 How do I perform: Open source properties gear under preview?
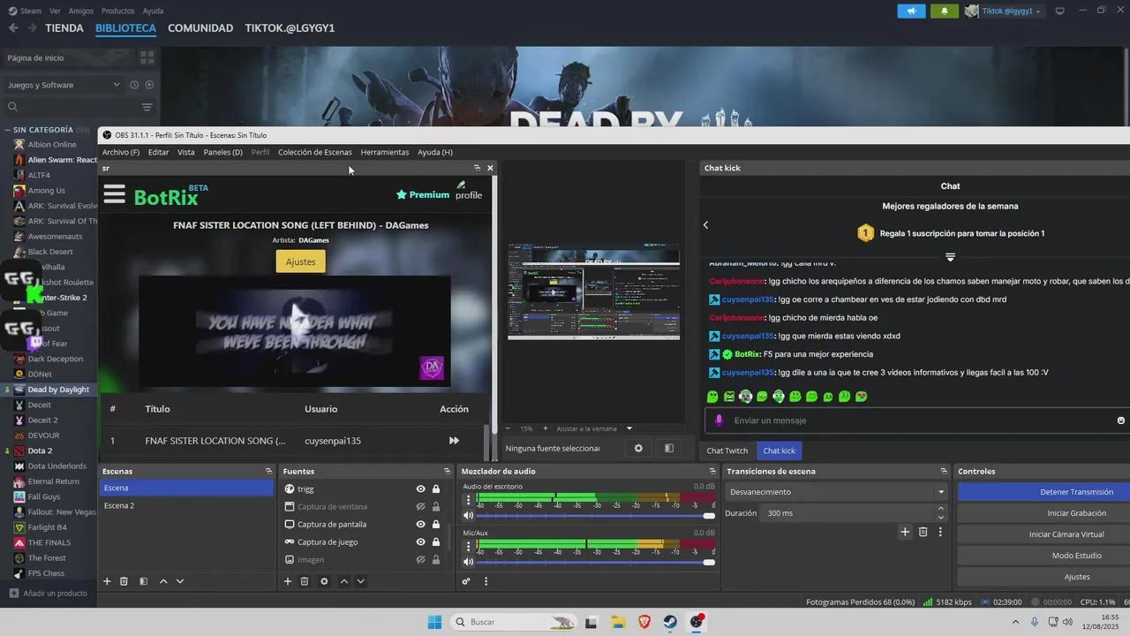coord(638,449)
